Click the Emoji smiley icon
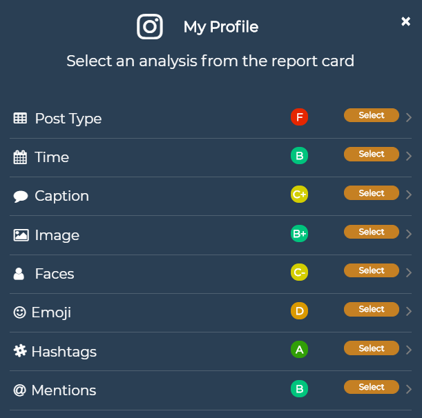 point(19,312)
